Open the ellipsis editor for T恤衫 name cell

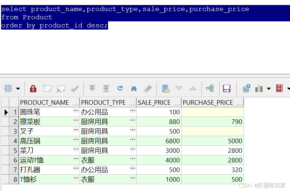[76, 178]
